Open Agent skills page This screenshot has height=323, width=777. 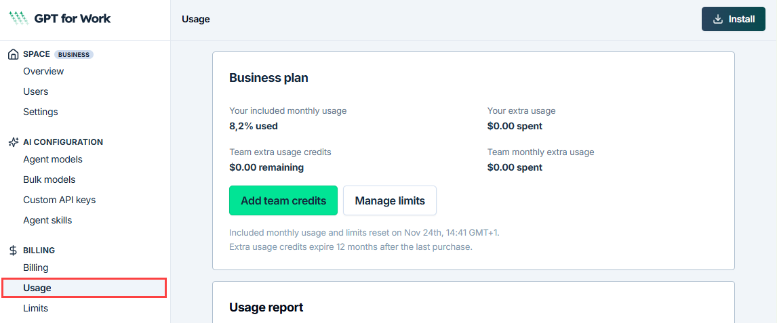(x=47, y=220)
